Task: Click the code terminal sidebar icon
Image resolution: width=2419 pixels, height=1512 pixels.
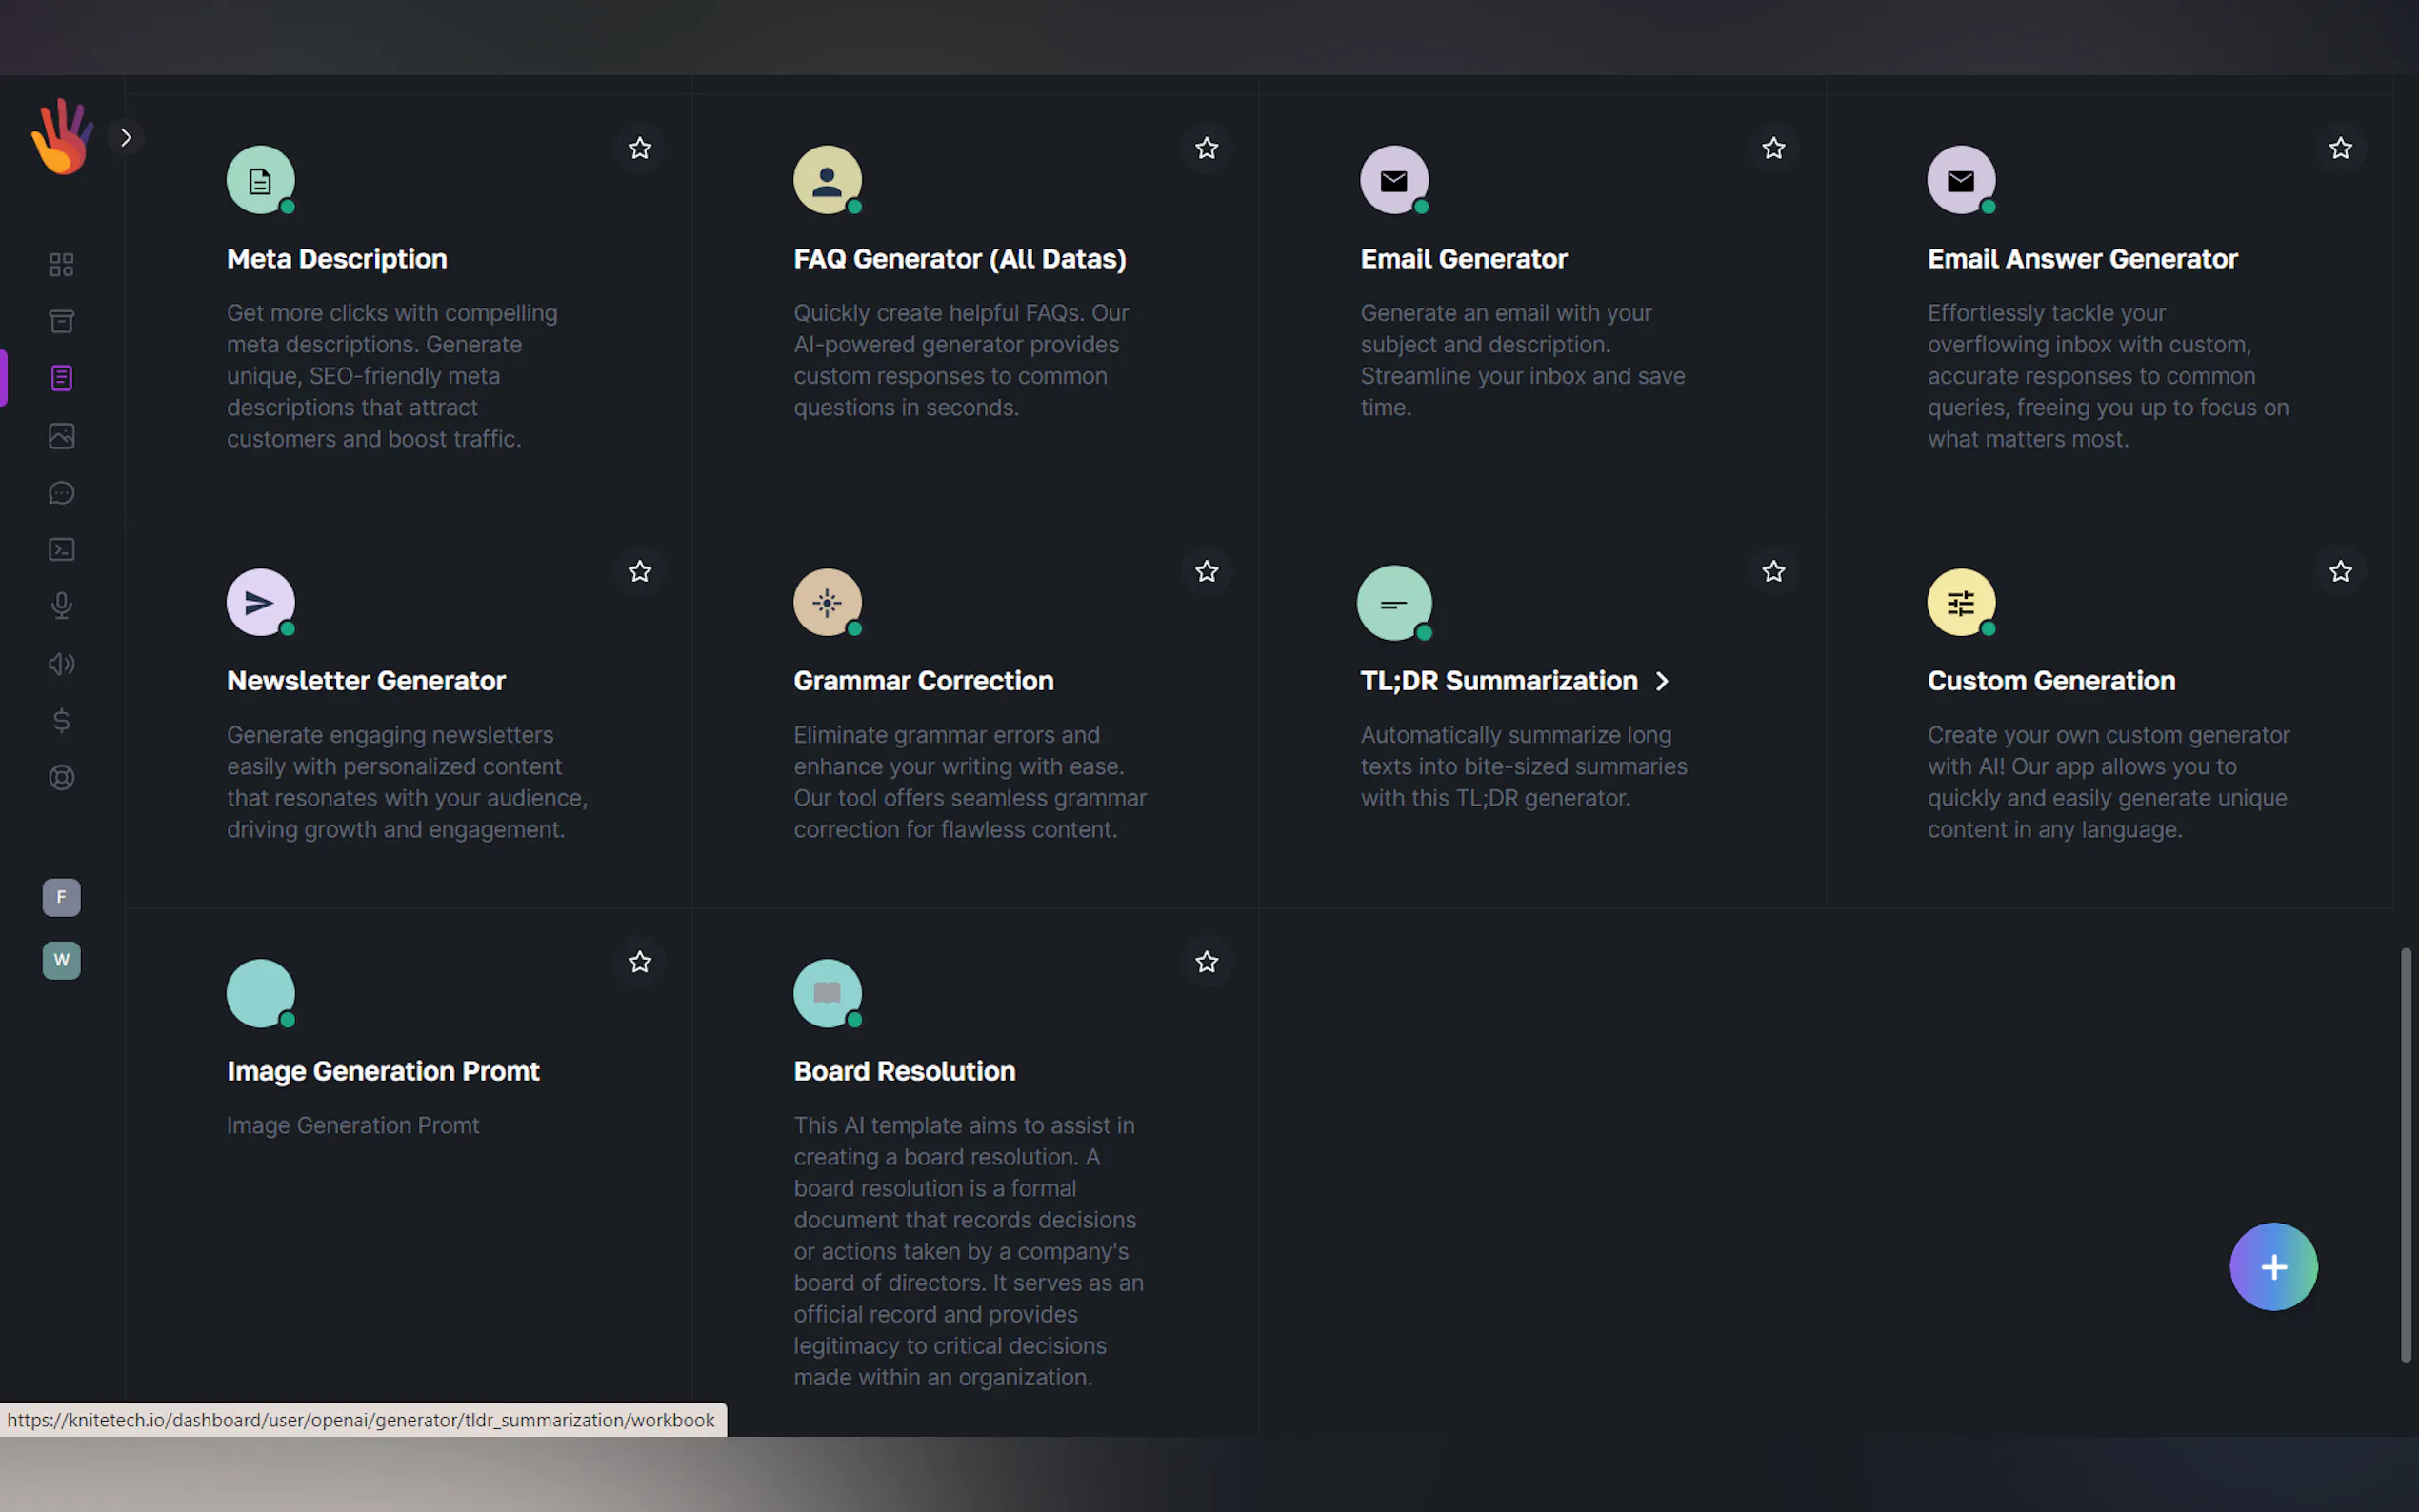Action: point(61,549)
